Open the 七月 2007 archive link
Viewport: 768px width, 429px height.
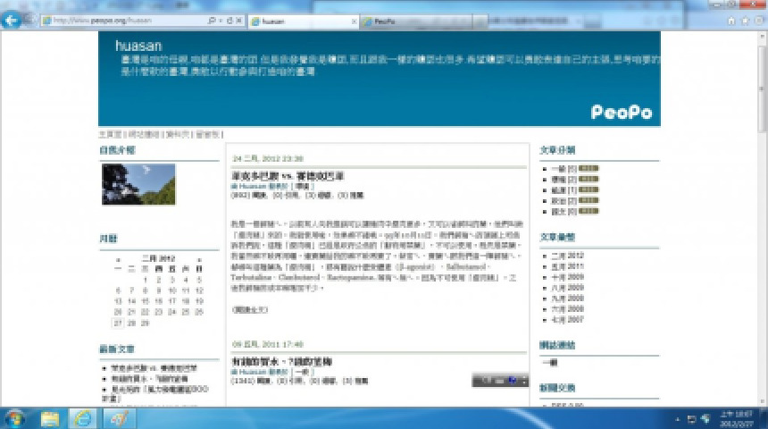[x=567, y=319]
